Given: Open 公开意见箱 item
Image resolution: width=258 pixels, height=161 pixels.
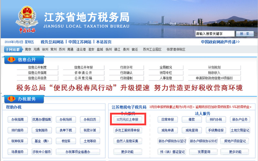Looking at the screenshot, I should (83, 78).
